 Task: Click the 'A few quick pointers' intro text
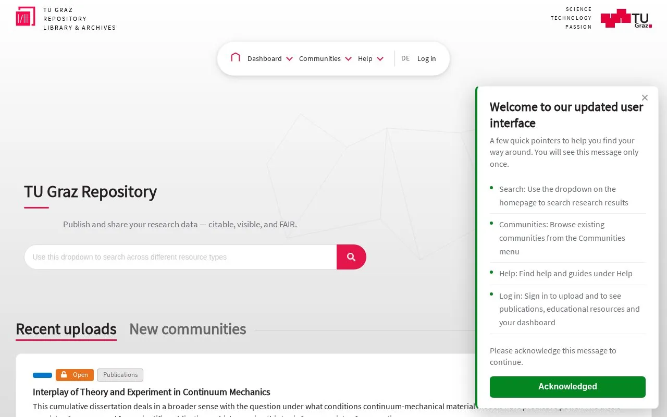(564, 152)
